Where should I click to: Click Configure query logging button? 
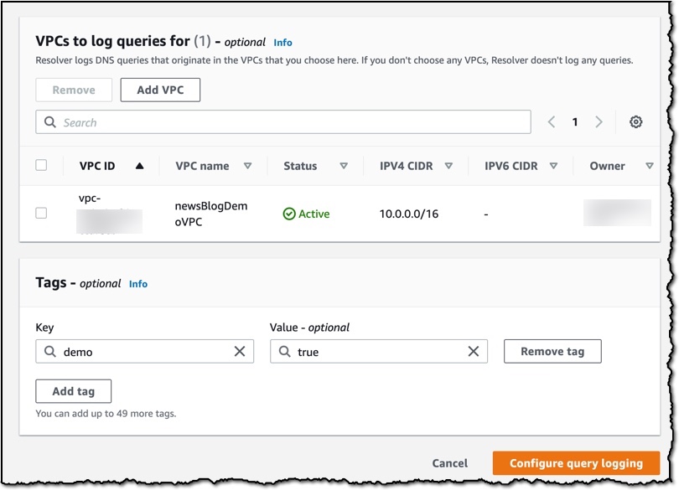pos(576,463)
